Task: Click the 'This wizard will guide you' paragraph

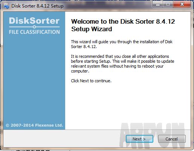Action: (122, 44)
